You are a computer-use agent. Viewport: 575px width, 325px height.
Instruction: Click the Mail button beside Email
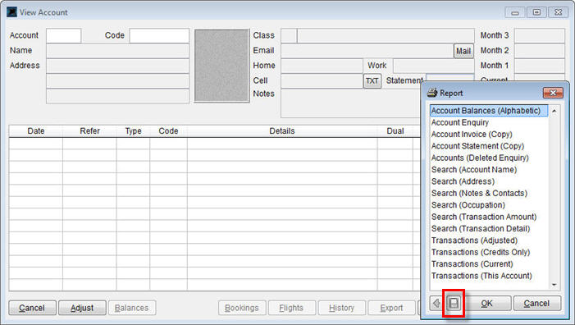(x=463, y=51)
